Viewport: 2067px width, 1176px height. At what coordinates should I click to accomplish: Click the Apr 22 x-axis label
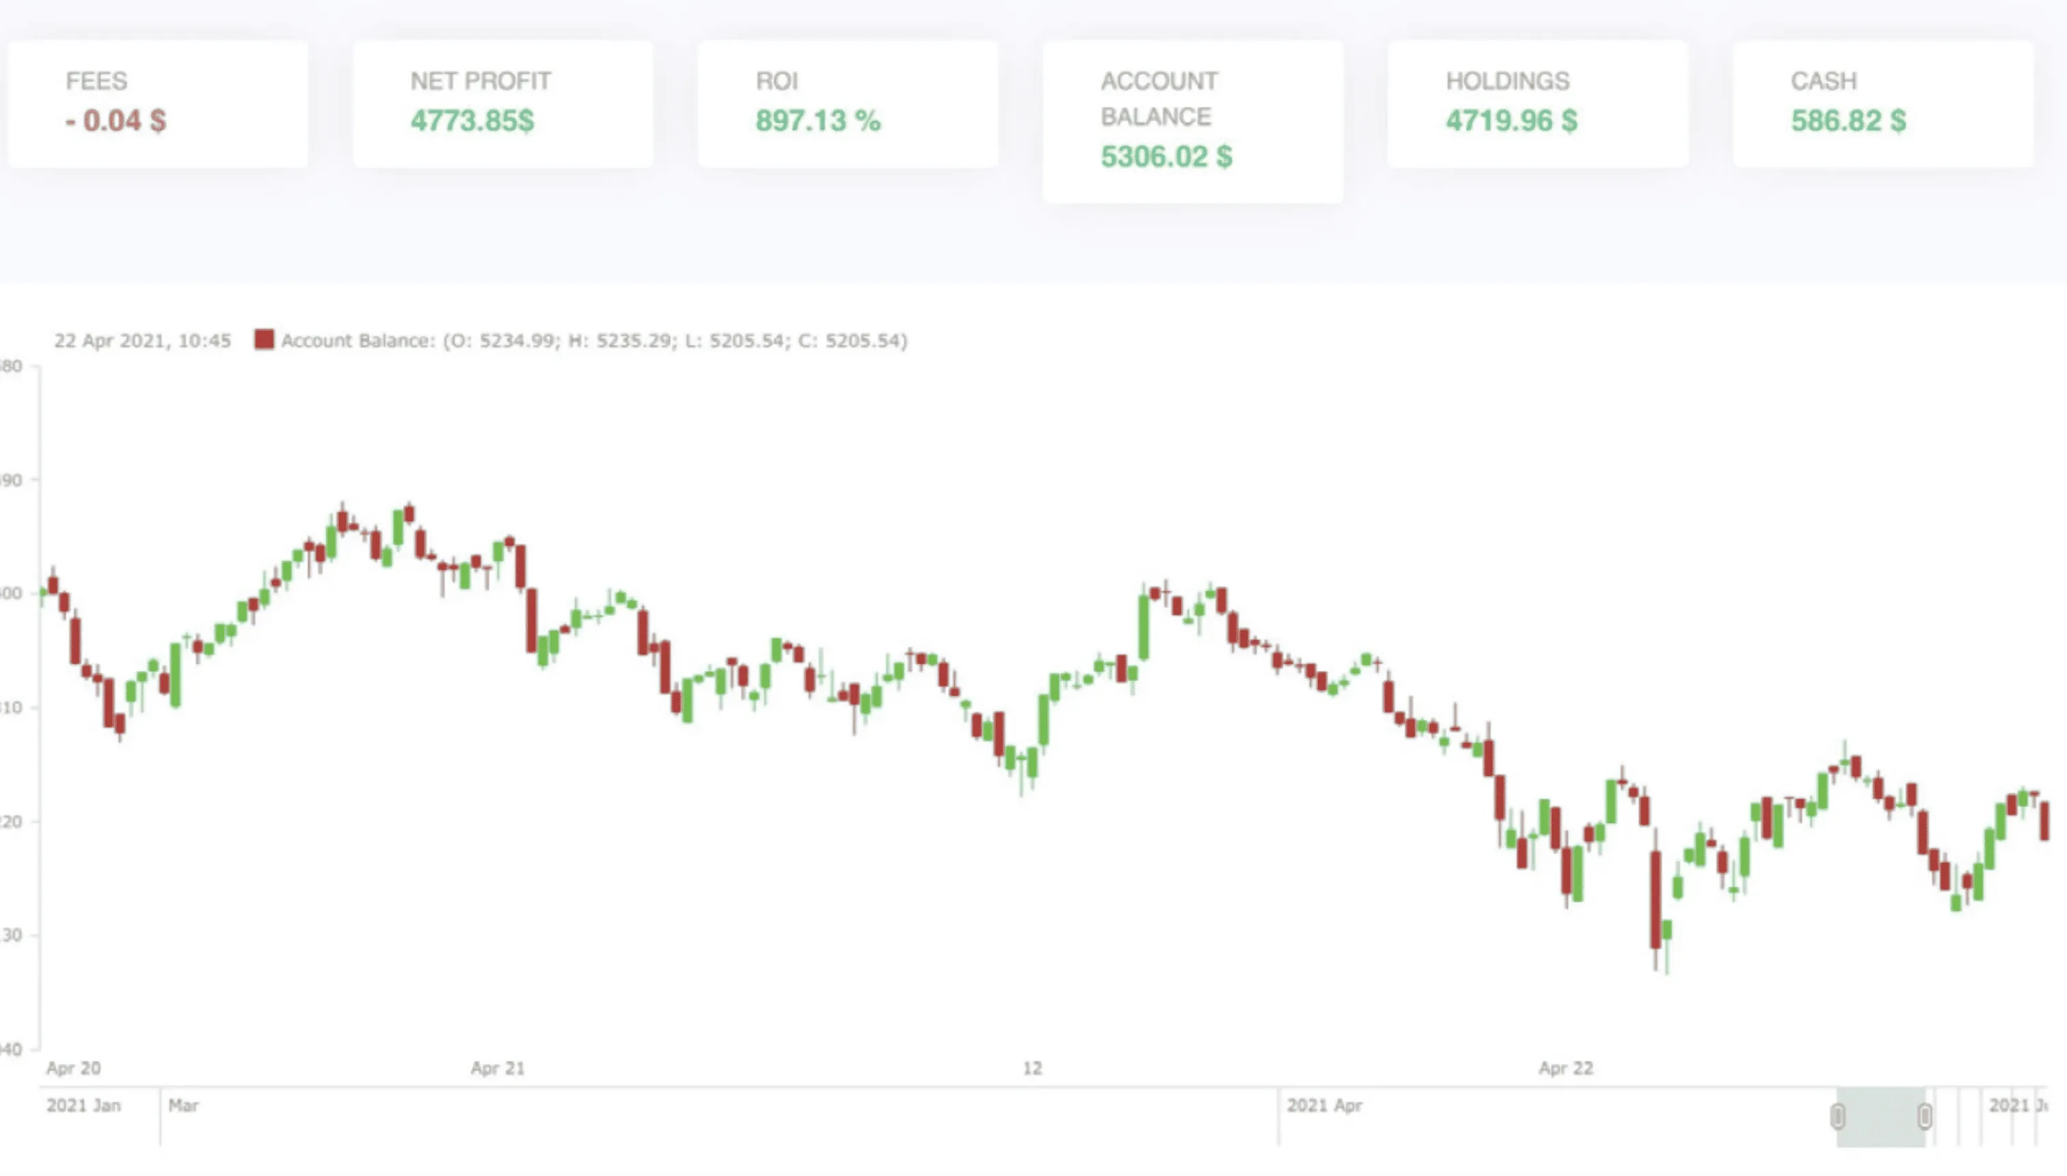point(1565,1068)
